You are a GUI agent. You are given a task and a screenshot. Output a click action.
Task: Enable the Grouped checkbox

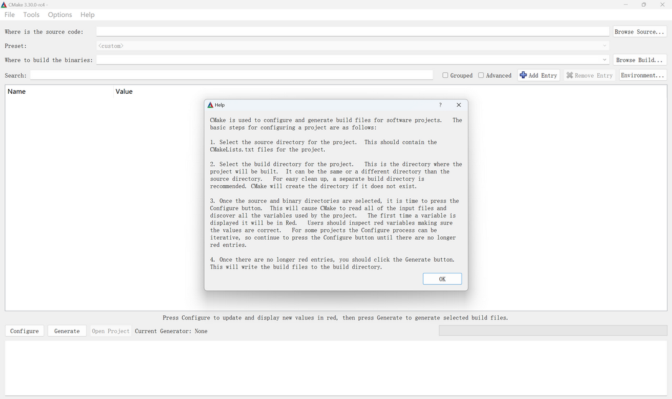point(446,75)
